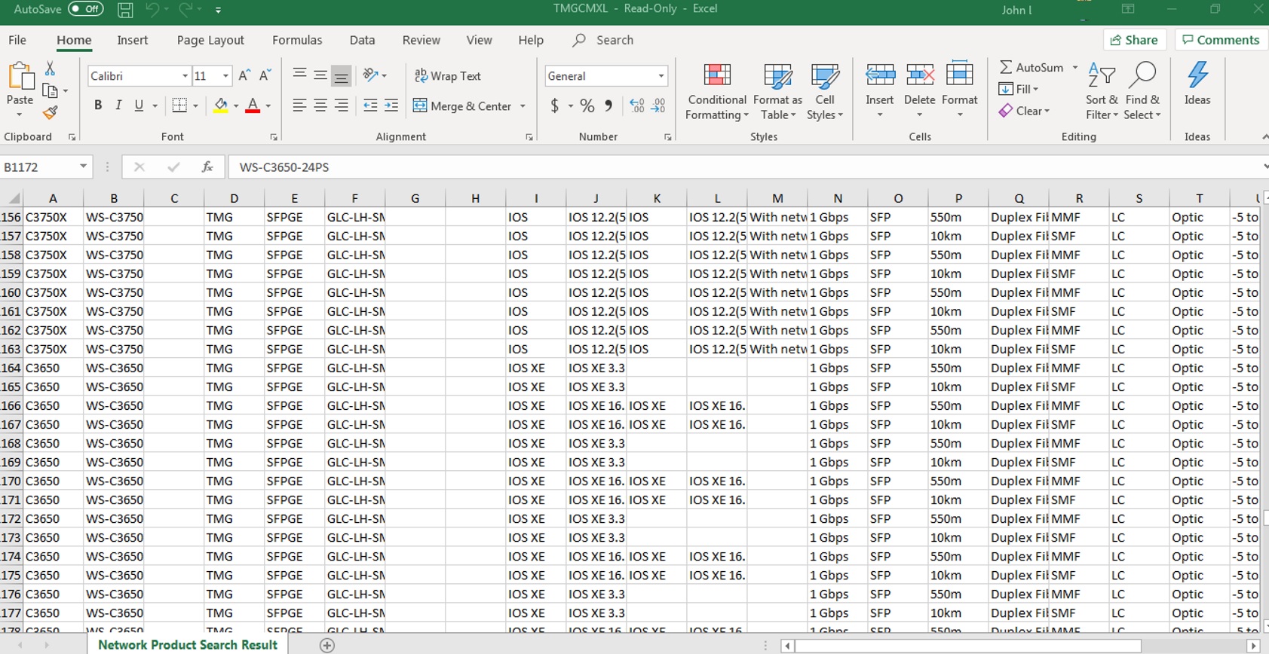The width and height of the screenshot is (1269, 654).
Task: Open the Cell Styles gallery
Action: [825, 91]
